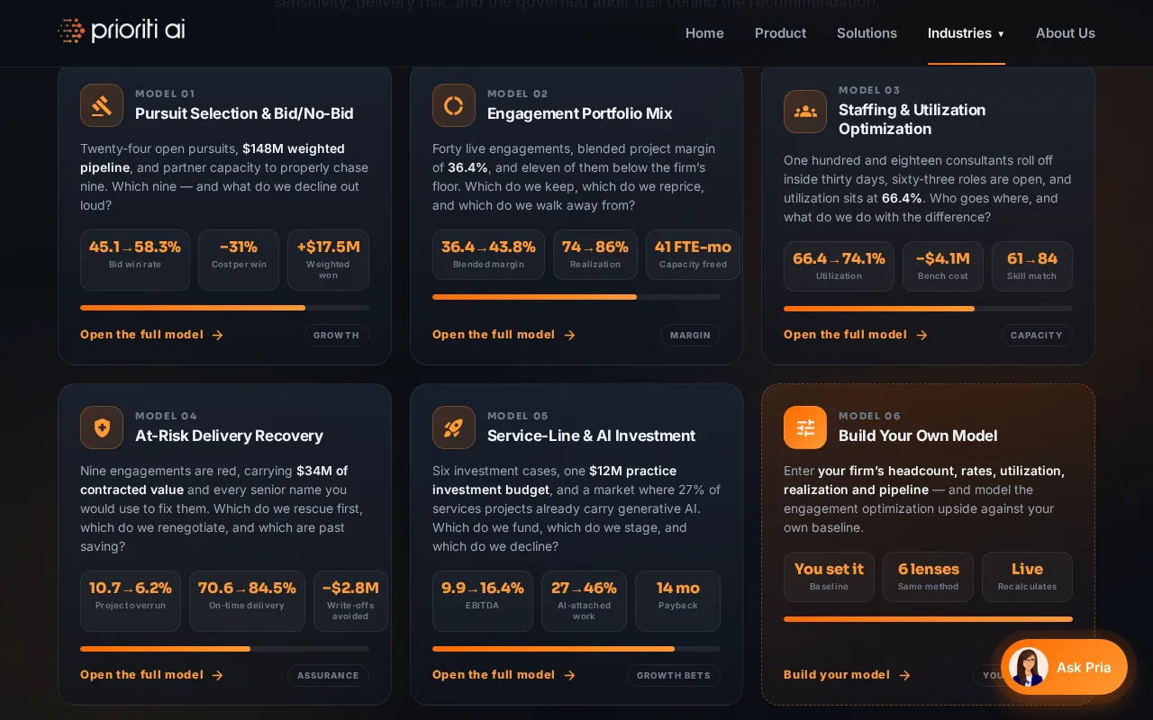The width and height of the screenshot is (1153, 720).
Task: Click the Skill match stat tile
Action: click(1032, 266)
